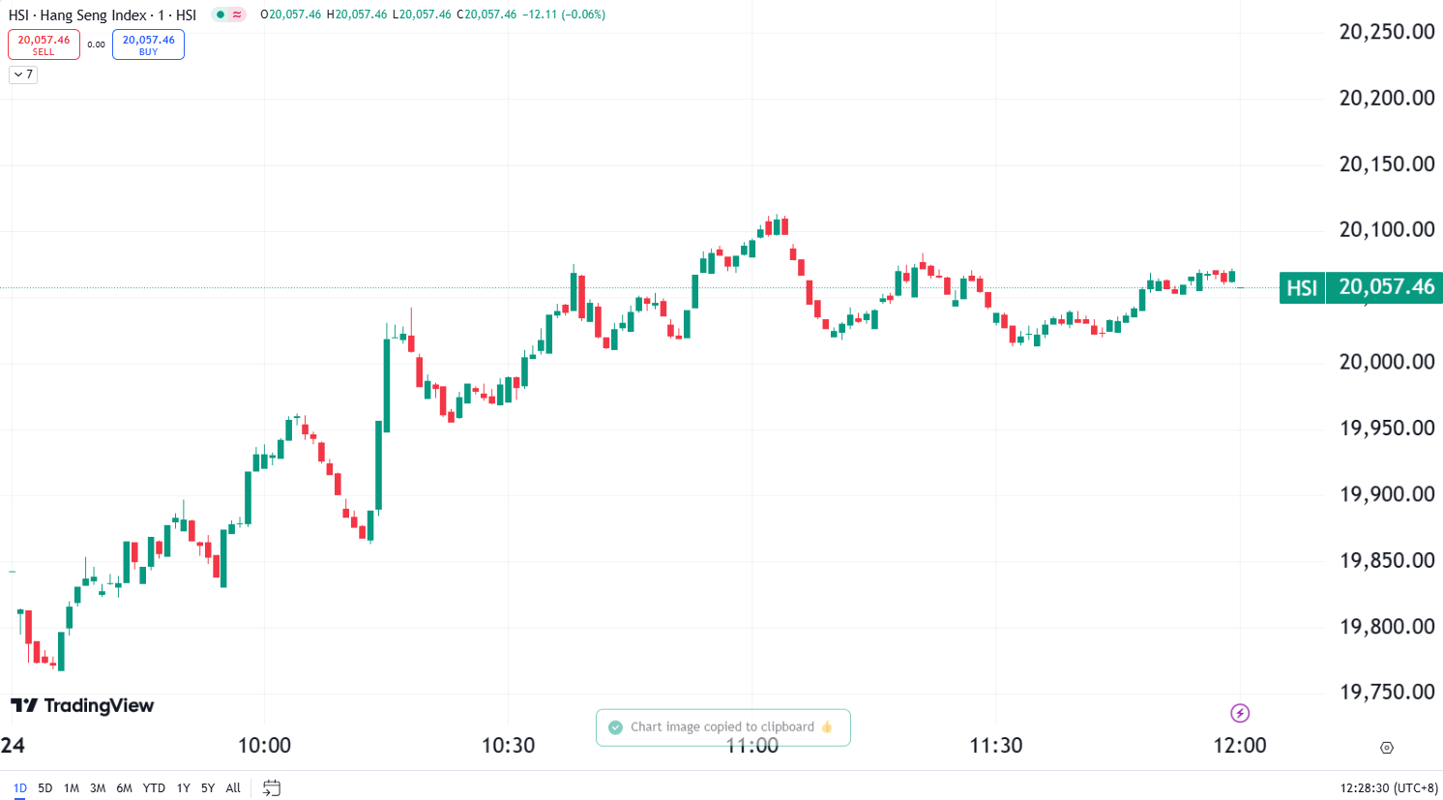The width and height of the screenshot is (1443, 800).
Task: Switch to the 1M time range
Action: (72, 787)
